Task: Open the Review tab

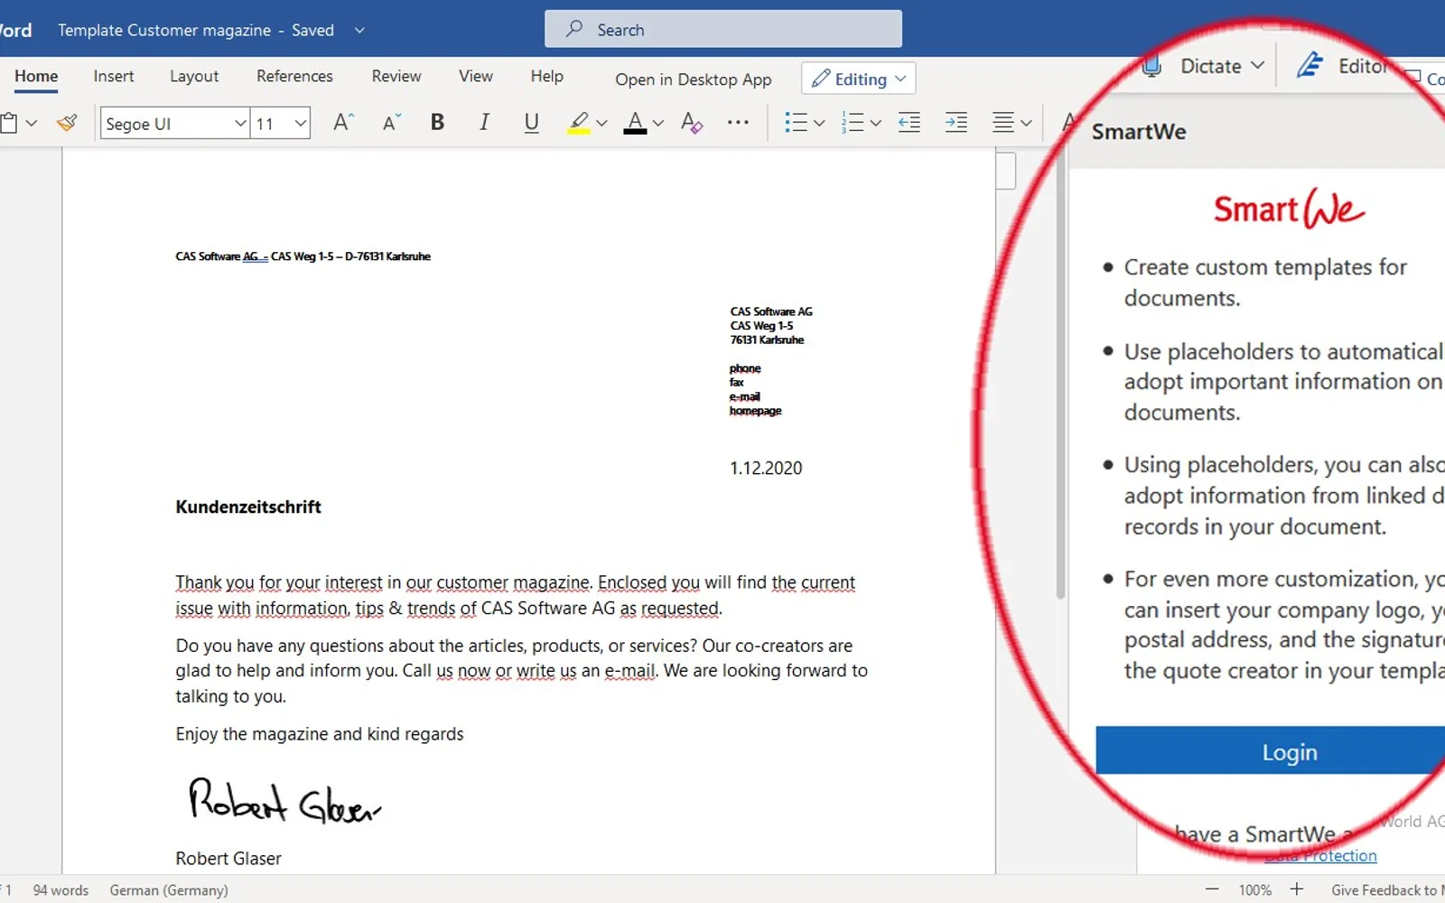Action: point(396,76)
